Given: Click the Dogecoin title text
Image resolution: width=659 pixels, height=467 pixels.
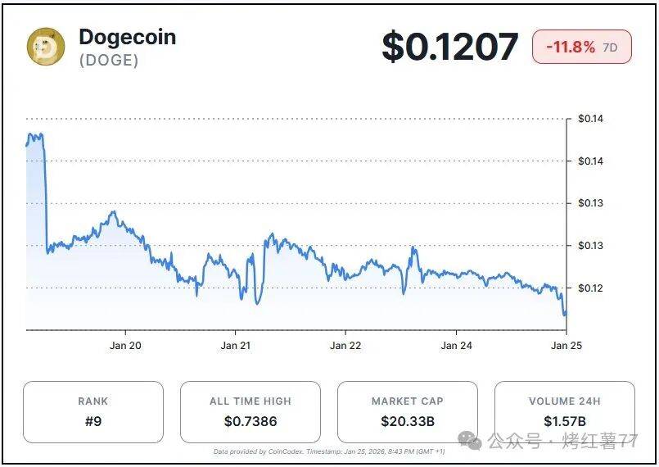Looking at the screenshot, I should tap(127, 37).
